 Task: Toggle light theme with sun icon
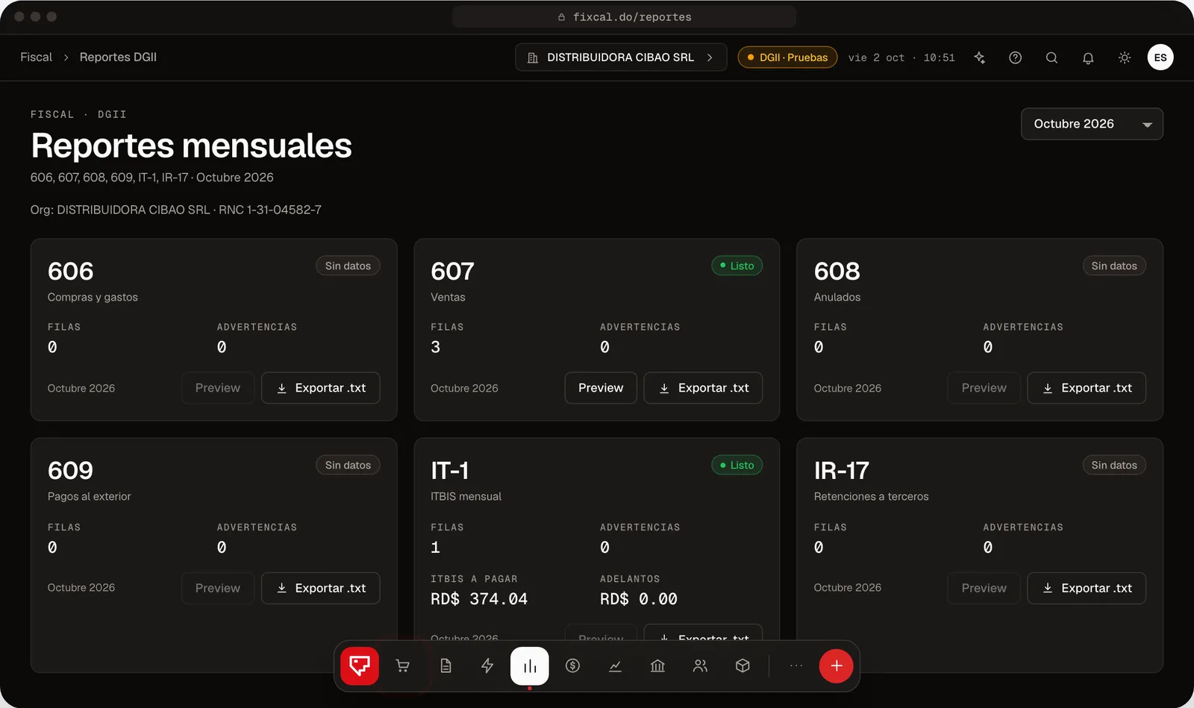coord(1125,57)
